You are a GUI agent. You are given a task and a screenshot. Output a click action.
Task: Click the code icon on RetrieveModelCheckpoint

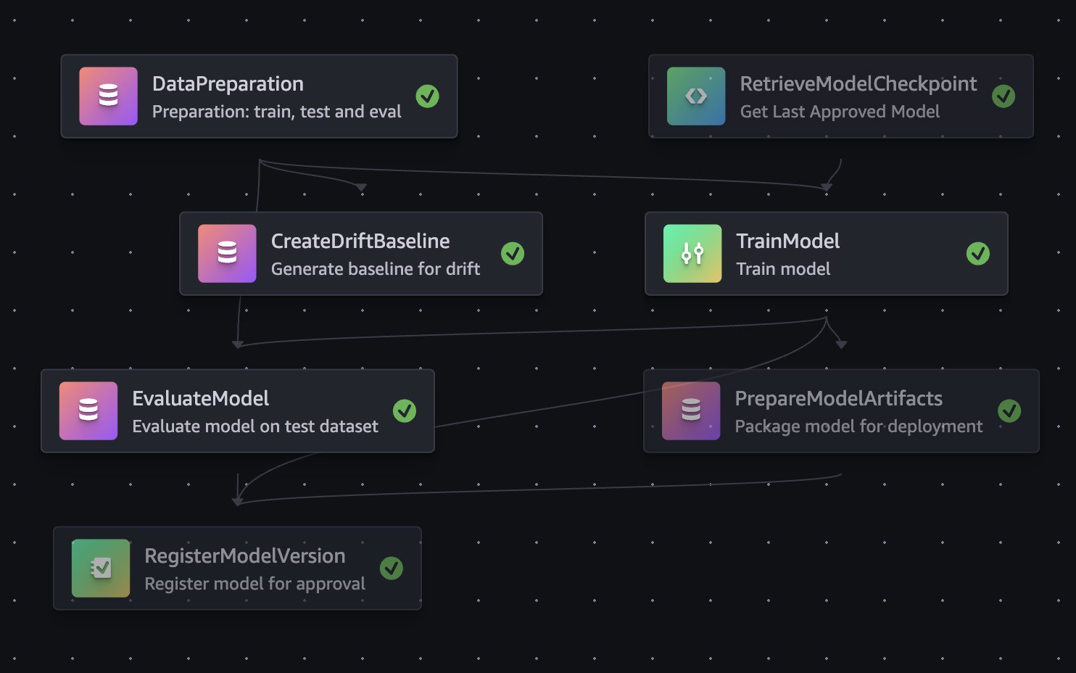pyautogui.click(x=696, y=96)
